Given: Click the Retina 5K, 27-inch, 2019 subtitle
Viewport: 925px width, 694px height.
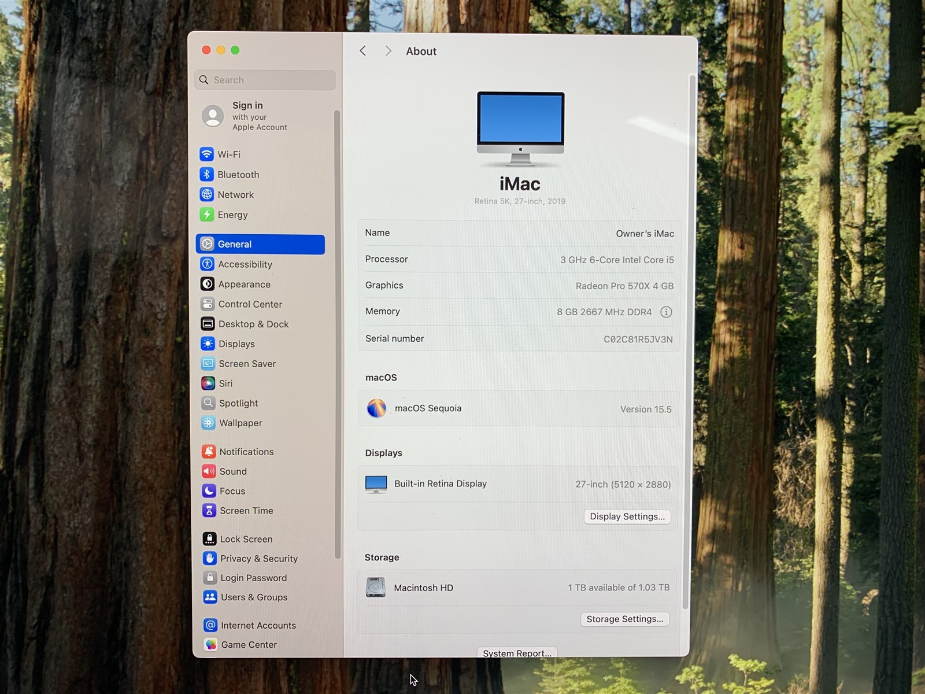Looking at the screenshot, I should pyautogui.click(x=520, y=201).
